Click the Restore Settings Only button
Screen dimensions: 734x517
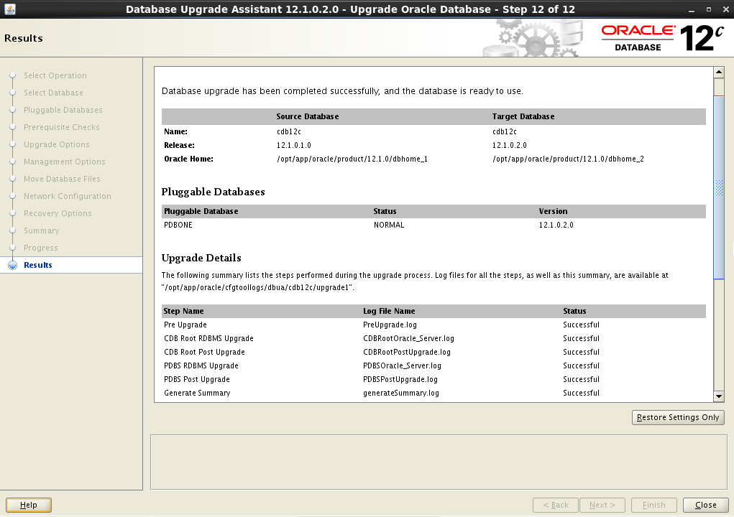coord(678,417)
